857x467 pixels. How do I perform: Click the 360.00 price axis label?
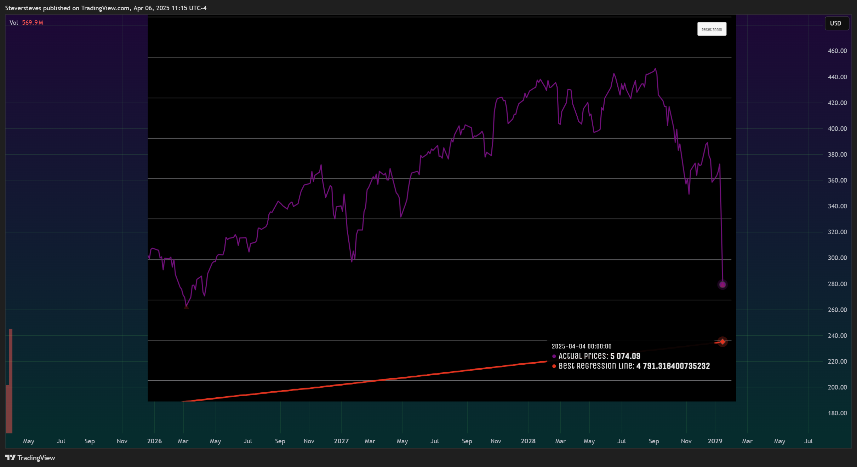[x=837, y=180]
